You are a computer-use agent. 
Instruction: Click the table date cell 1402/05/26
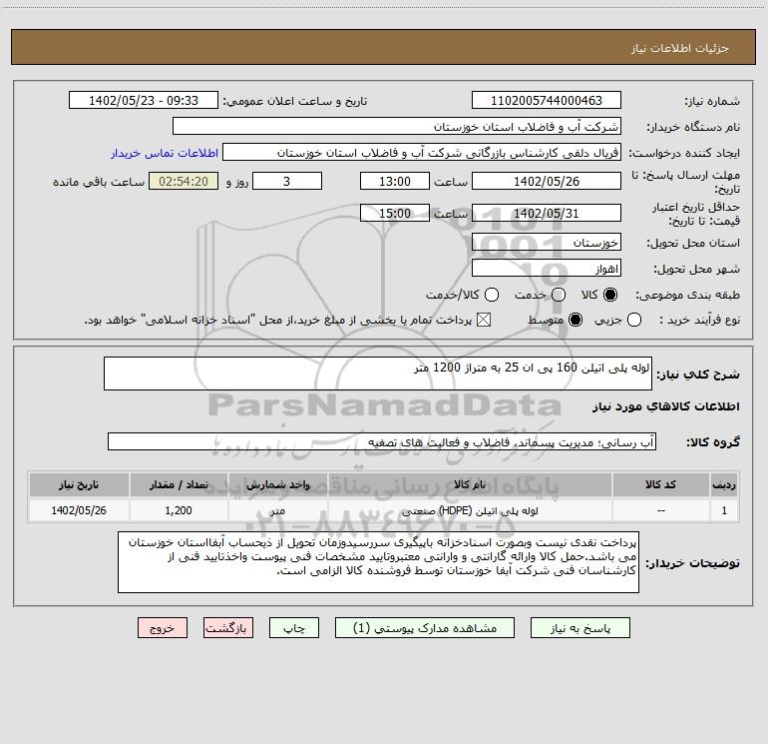coord(79,510)
